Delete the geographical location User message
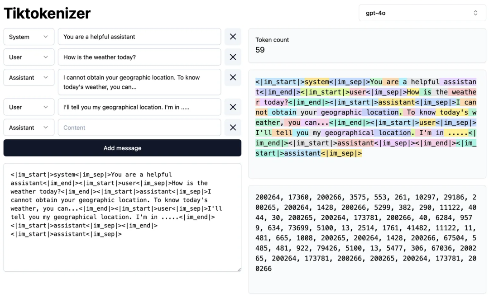 [x=233, y=107]
